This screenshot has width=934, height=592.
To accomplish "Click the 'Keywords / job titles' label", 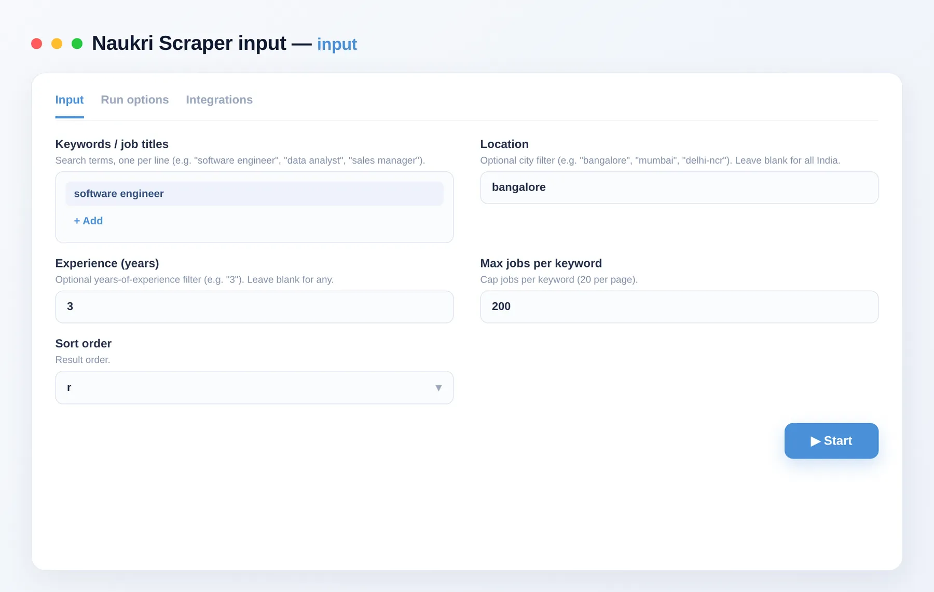I will 112,144.
